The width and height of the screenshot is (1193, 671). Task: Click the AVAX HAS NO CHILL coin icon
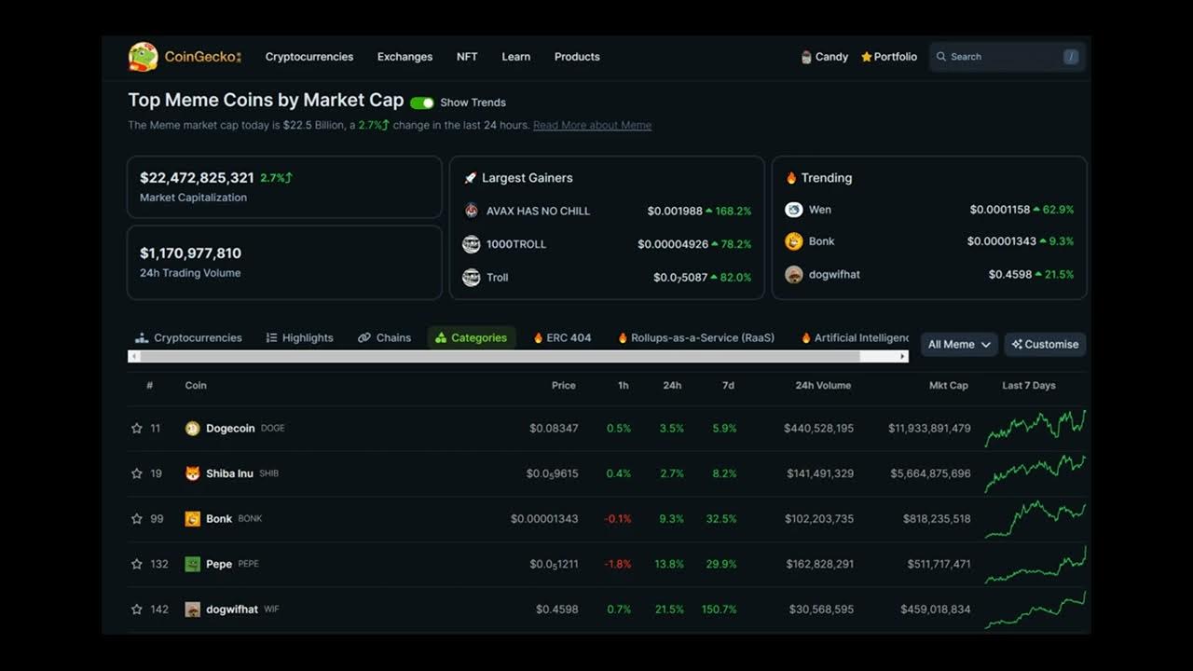click(x=472, y=211)
